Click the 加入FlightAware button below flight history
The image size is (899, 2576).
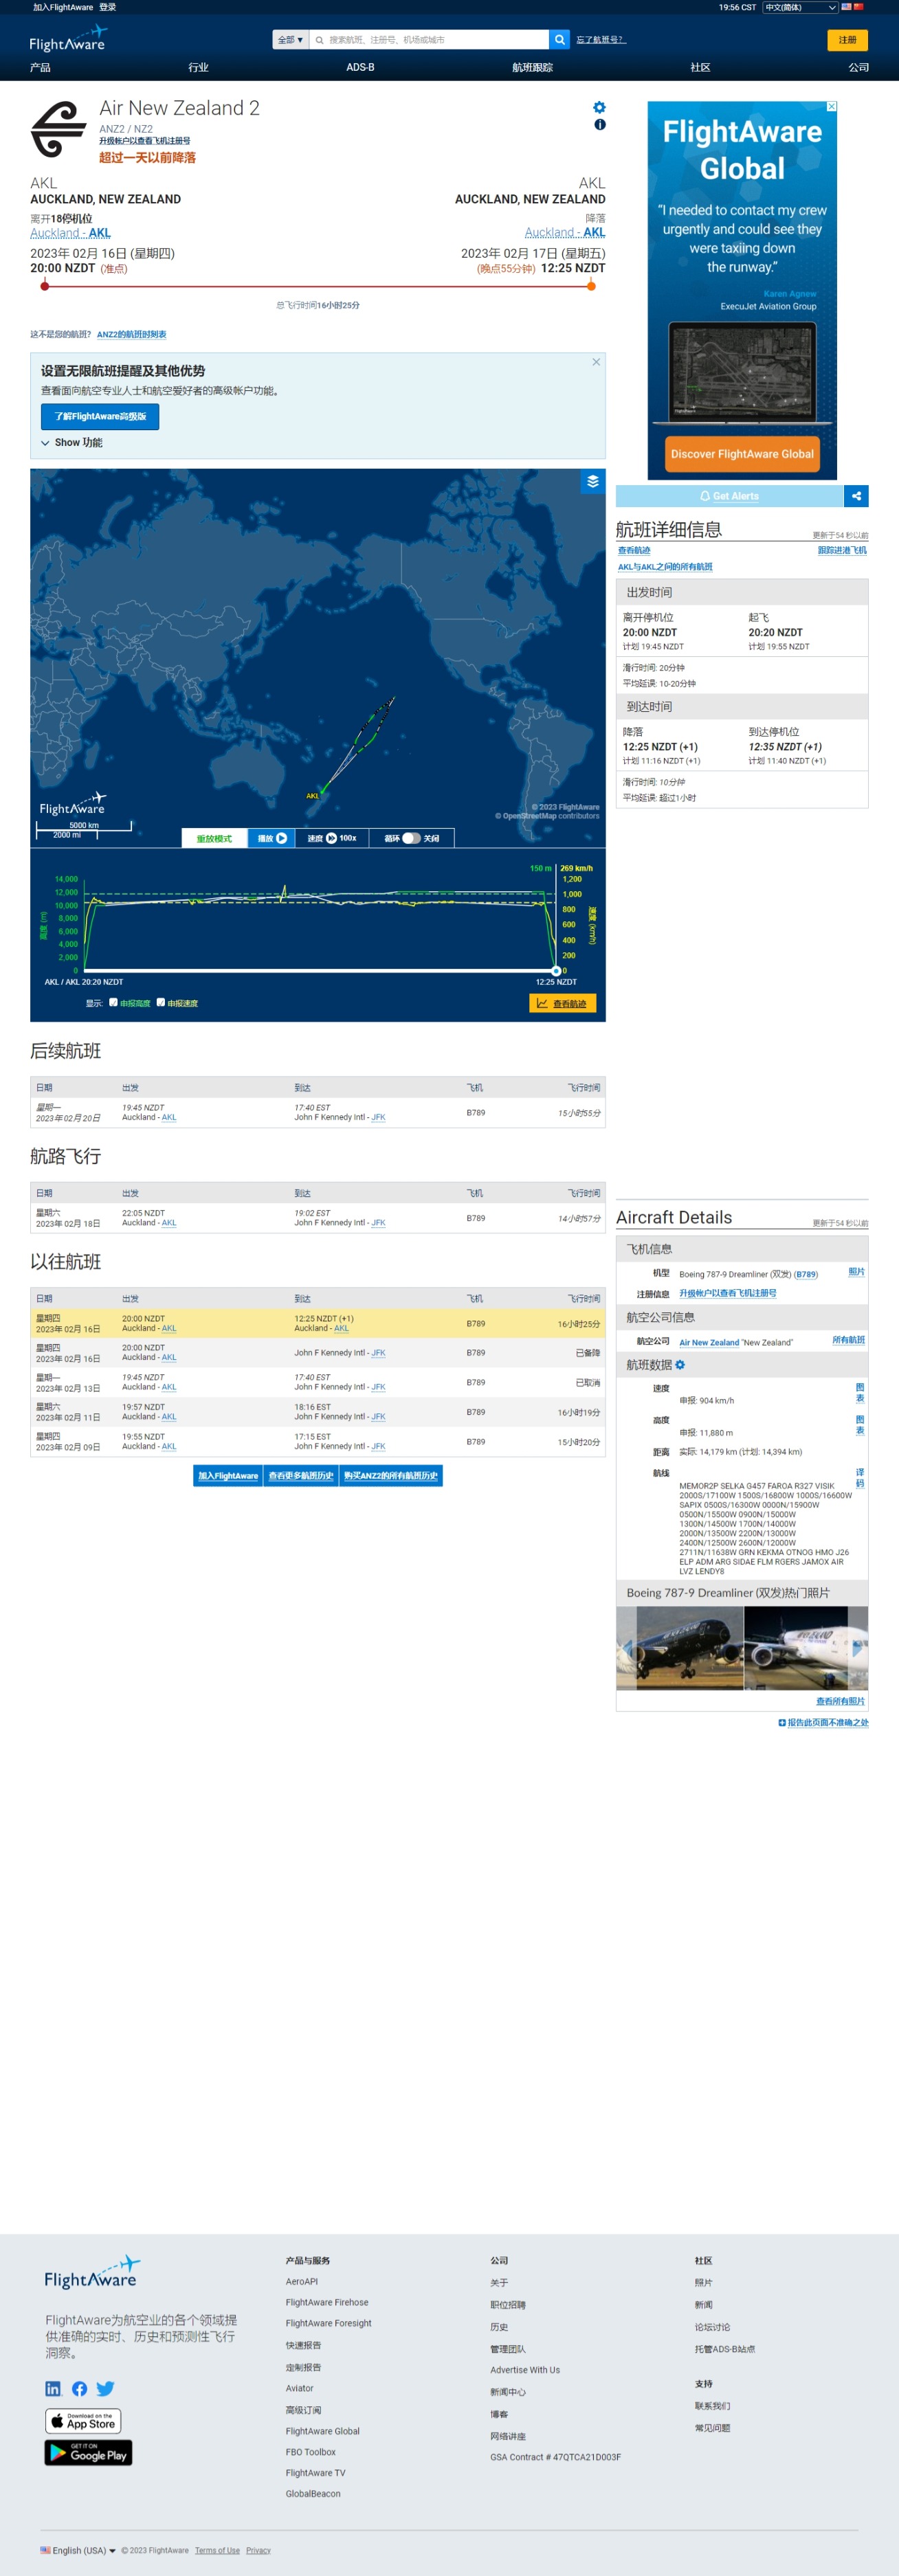[x=228, y=1475]
